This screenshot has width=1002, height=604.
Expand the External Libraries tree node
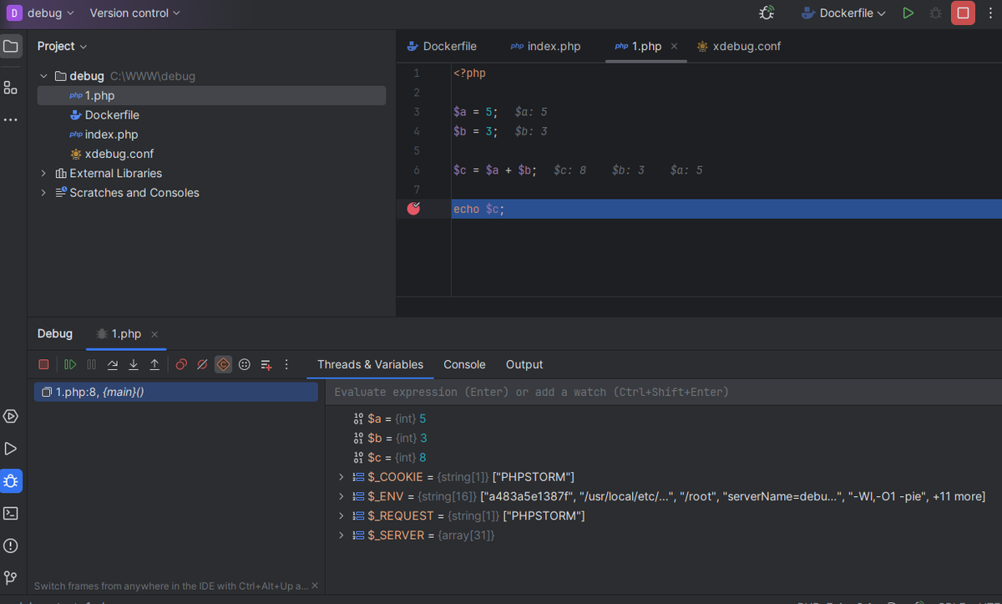point(43,173)
